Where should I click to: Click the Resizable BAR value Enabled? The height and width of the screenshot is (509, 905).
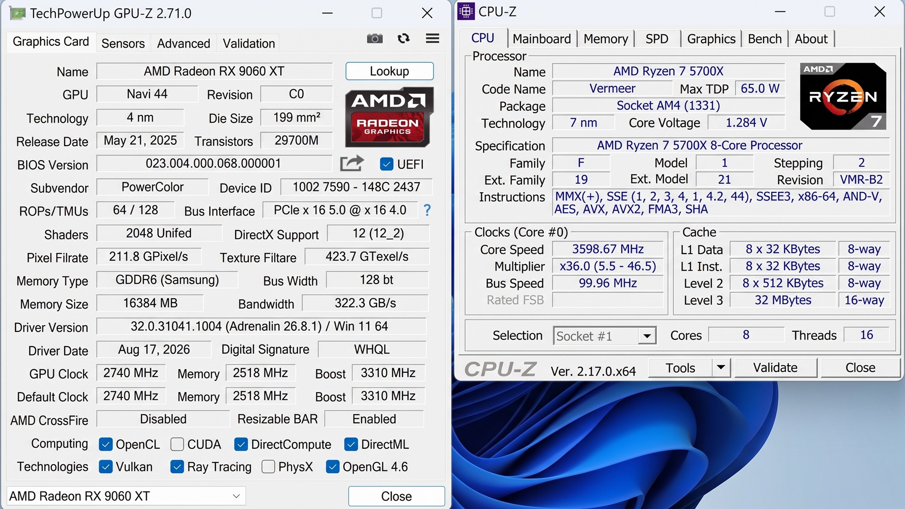tap(374, 419)
